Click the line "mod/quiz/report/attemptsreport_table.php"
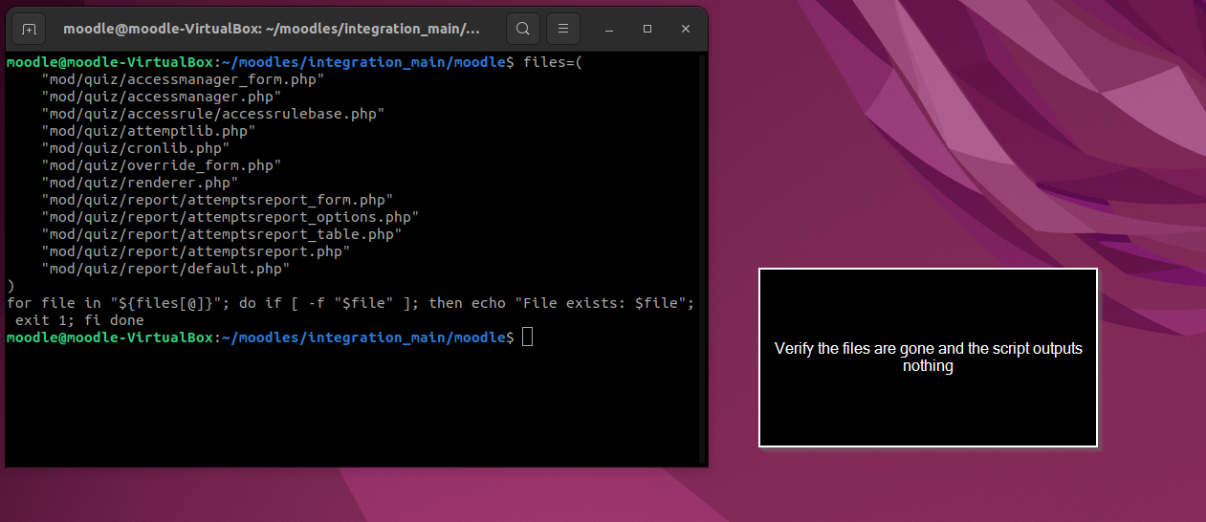Viewport: 1206px width, 522px height. click(221, 234)
